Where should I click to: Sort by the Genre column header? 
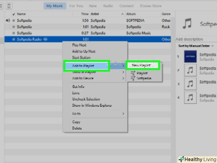(x=166, y=14)
